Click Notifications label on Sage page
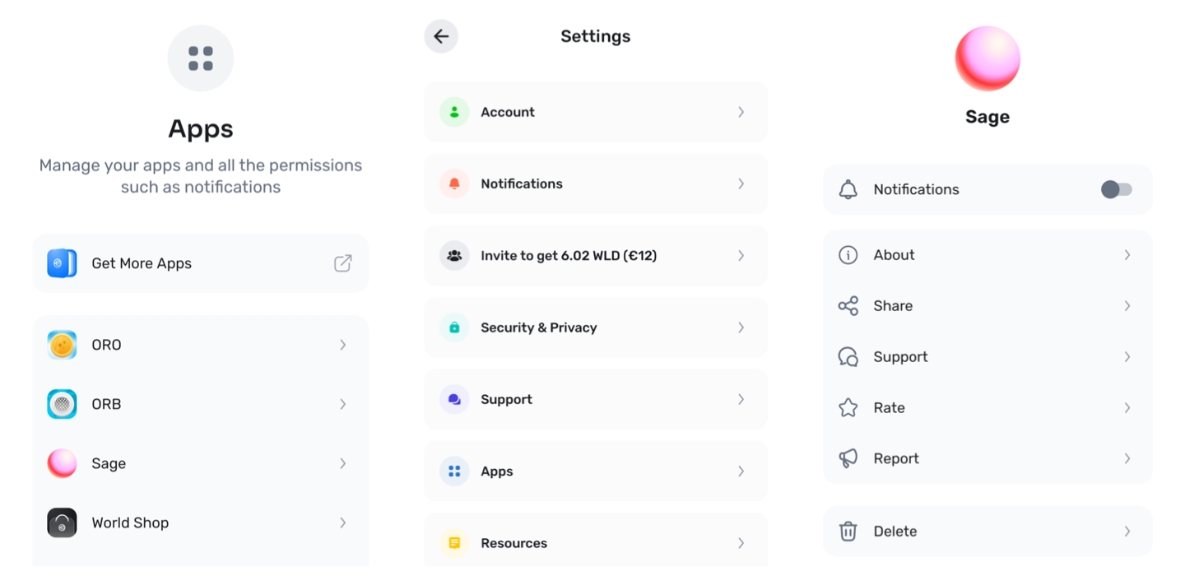1185x576 pixels. pos(916,189)
